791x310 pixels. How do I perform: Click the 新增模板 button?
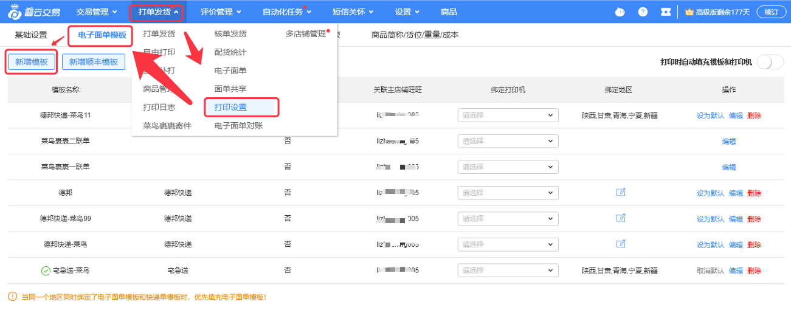click(x=32, y=62)
